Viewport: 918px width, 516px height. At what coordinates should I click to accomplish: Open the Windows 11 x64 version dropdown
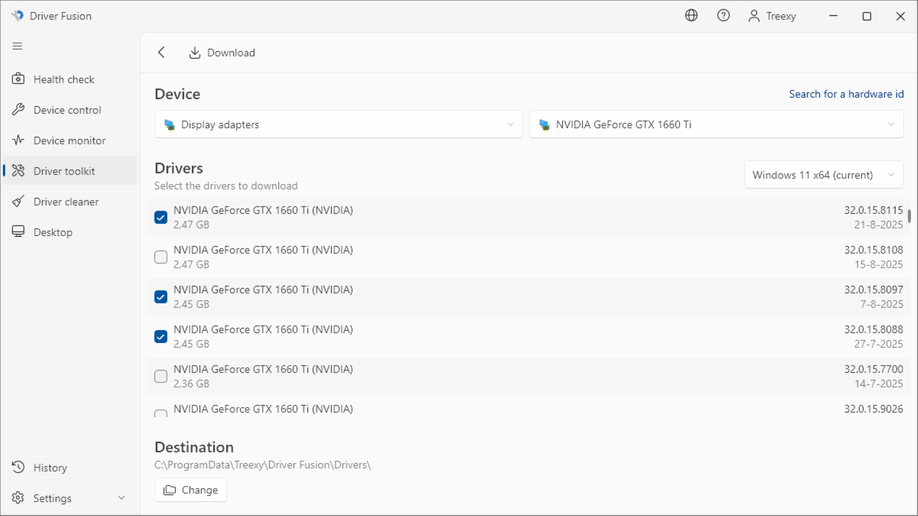coord(823,175)
